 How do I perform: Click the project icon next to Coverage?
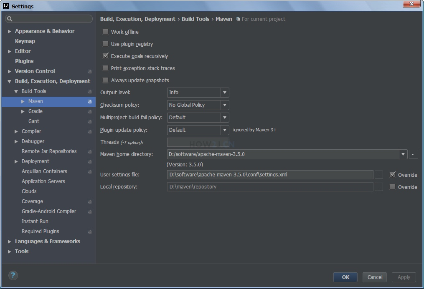tap(89, 201)
